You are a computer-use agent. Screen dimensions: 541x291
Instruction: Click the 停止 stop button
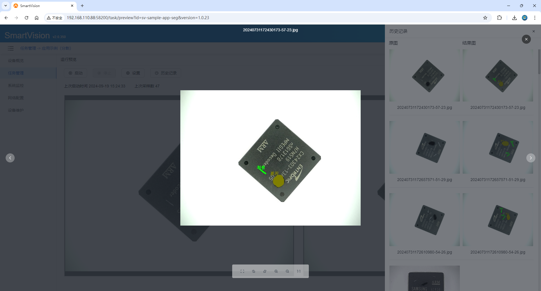104,73
